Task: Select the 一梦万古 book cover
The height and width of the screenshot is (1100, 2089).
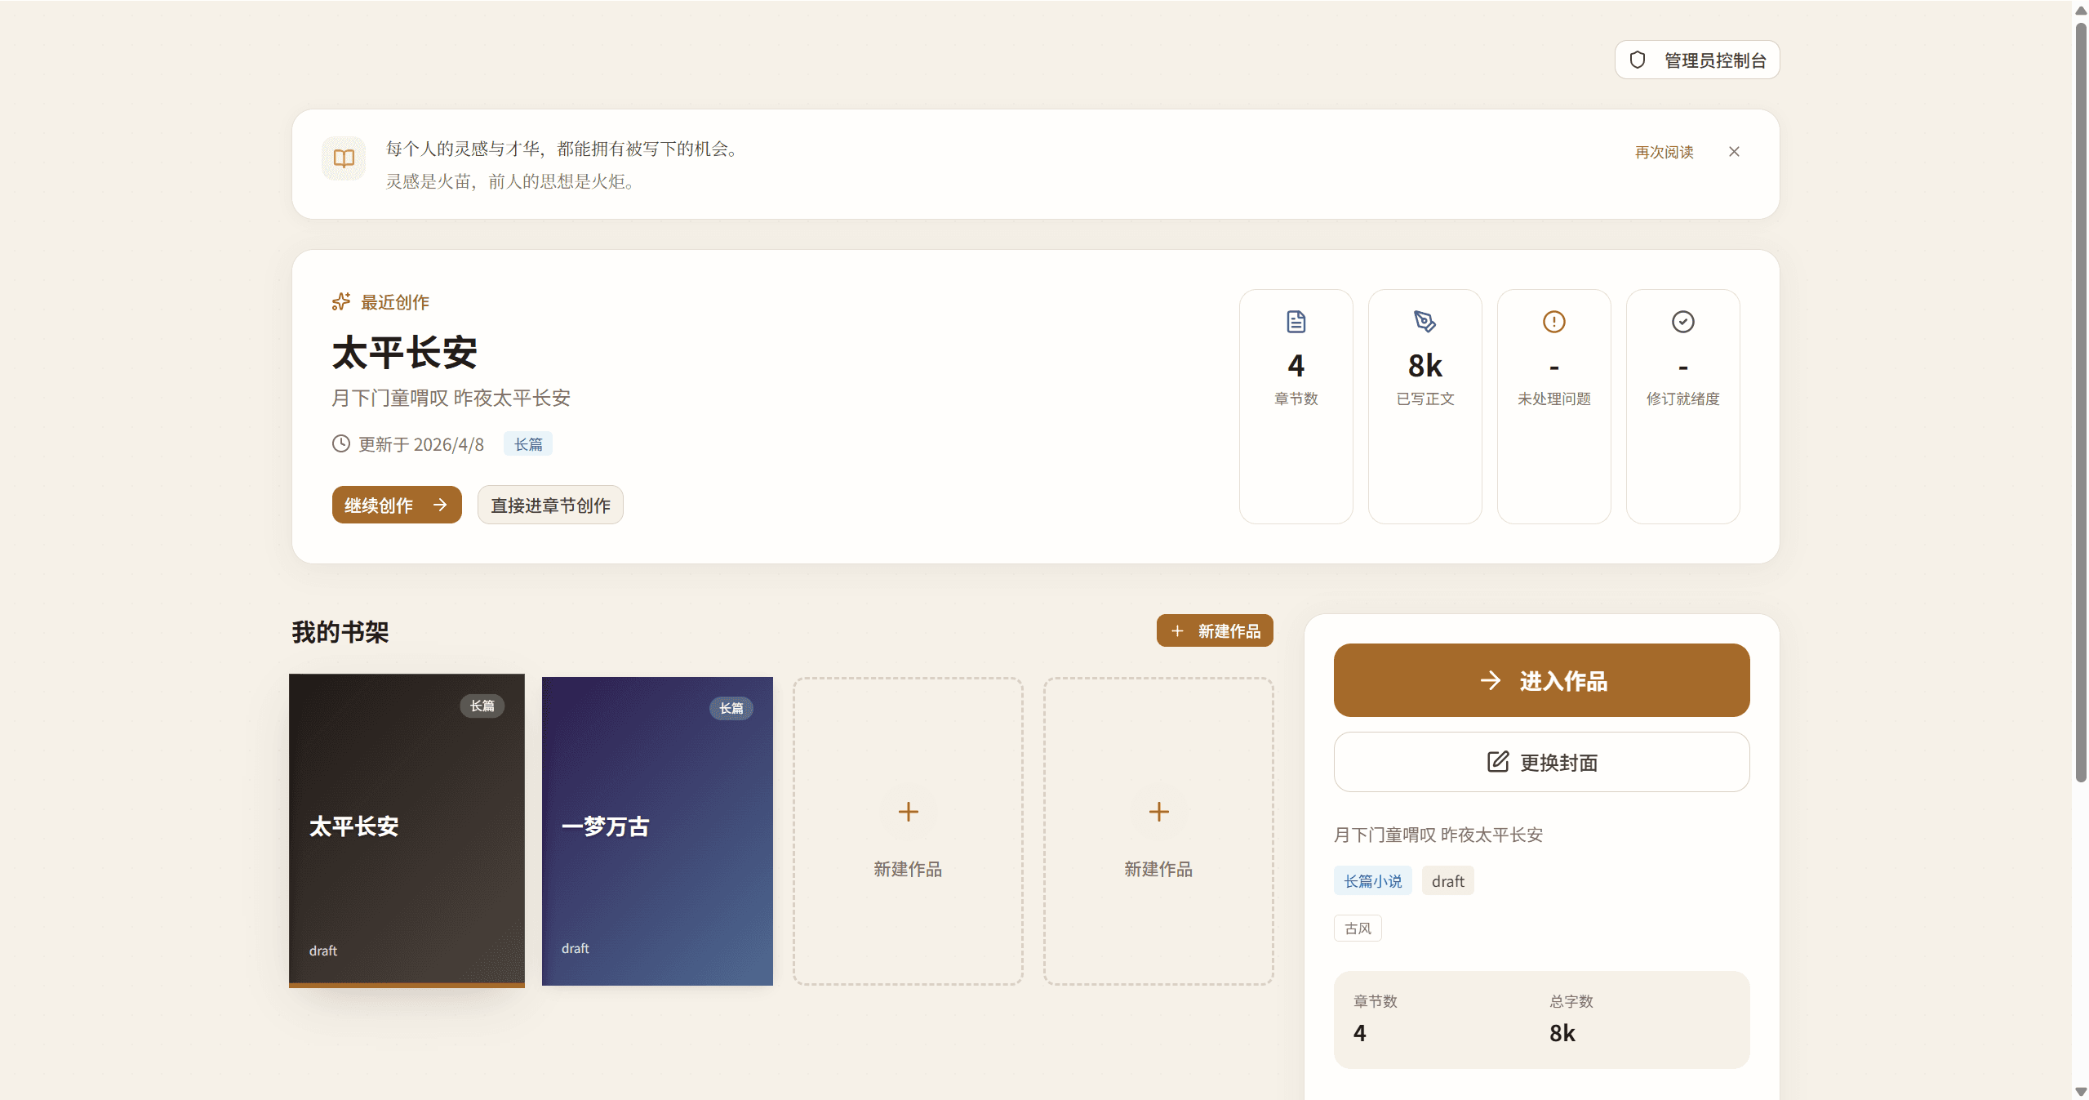Action: (657, 830)
